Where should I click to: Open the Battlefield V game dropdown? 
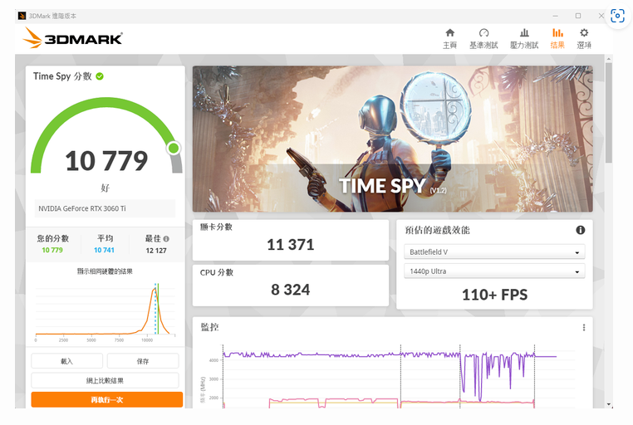pyautogui.click(x=494, y=252)
